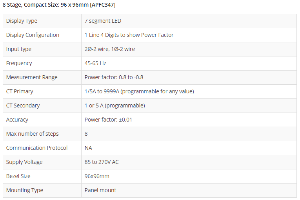Select the 2Ø-2 wire, 1Ø-2 wire value
Screen dimensions: 300x200
(110, 49)
